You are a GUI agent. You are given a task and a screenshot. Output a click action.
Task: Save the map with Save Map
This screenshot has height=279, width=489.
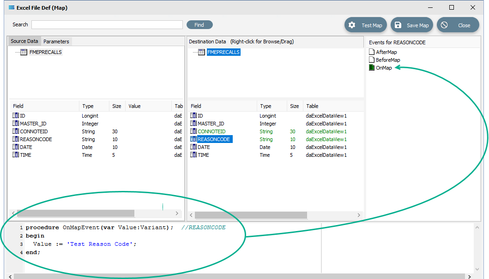pos(412,25)
